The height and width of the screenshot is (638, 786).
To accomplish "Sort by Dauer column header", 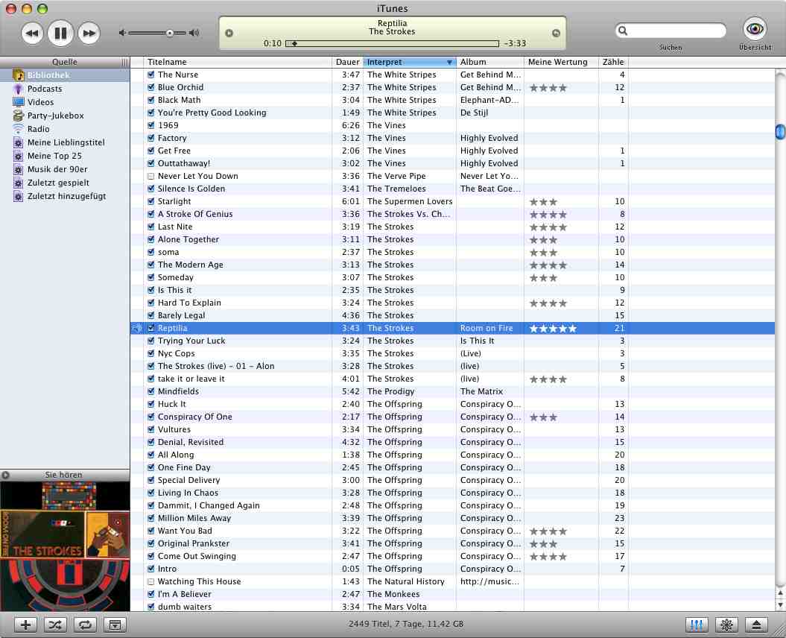I will tap(347, 62).
